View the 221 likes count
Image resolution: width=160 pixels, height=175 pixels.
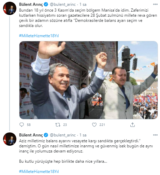tap(102, 125)
